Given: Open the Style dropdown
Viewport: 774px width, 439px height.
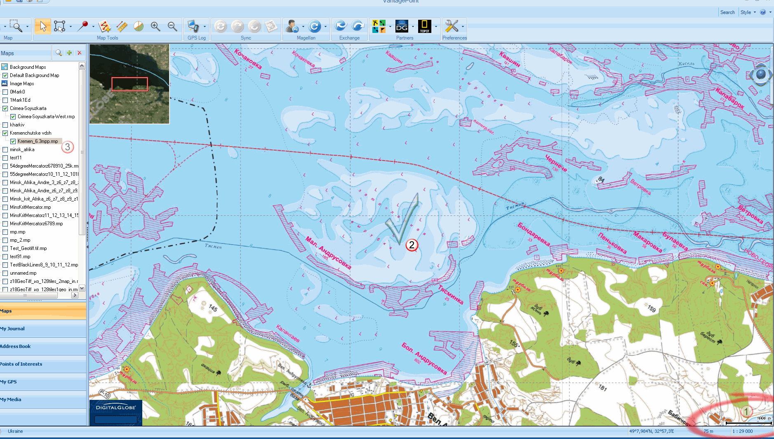Looking at the screenshot, I should (x=748, y=12).
